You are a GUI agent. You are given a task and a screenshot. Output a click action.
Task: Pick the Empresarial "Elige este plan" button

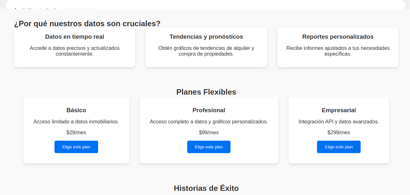[x=339, y=147]
